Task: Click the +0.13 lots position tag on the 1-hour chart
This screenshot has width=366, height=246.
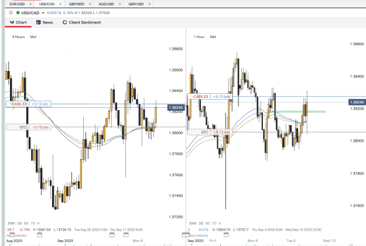Action: tap(221, 97)
